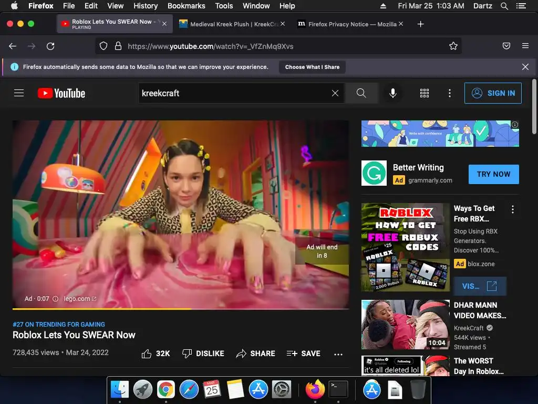
Task: Open the History menu
Action: (146, 6)
